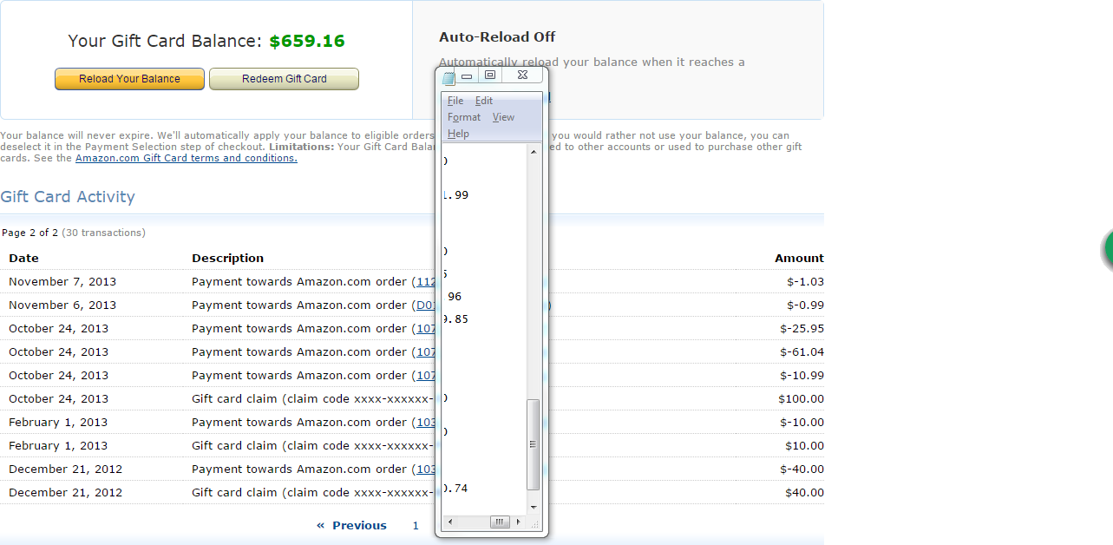
Task: Click the Your Gift Card Balance label
Action: pos(165,41)
